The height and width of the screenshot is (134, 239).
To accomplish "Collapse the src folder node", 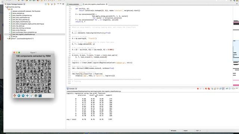I will pyautogui.click(x=7, y=9).
